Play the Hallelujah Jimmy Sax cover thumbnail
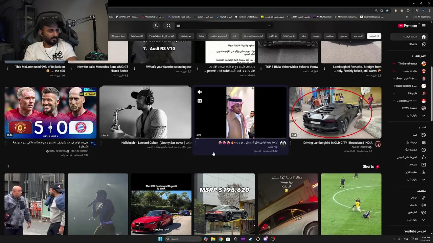The height and width of the screenshot is (243, 433). click(145, 113)
